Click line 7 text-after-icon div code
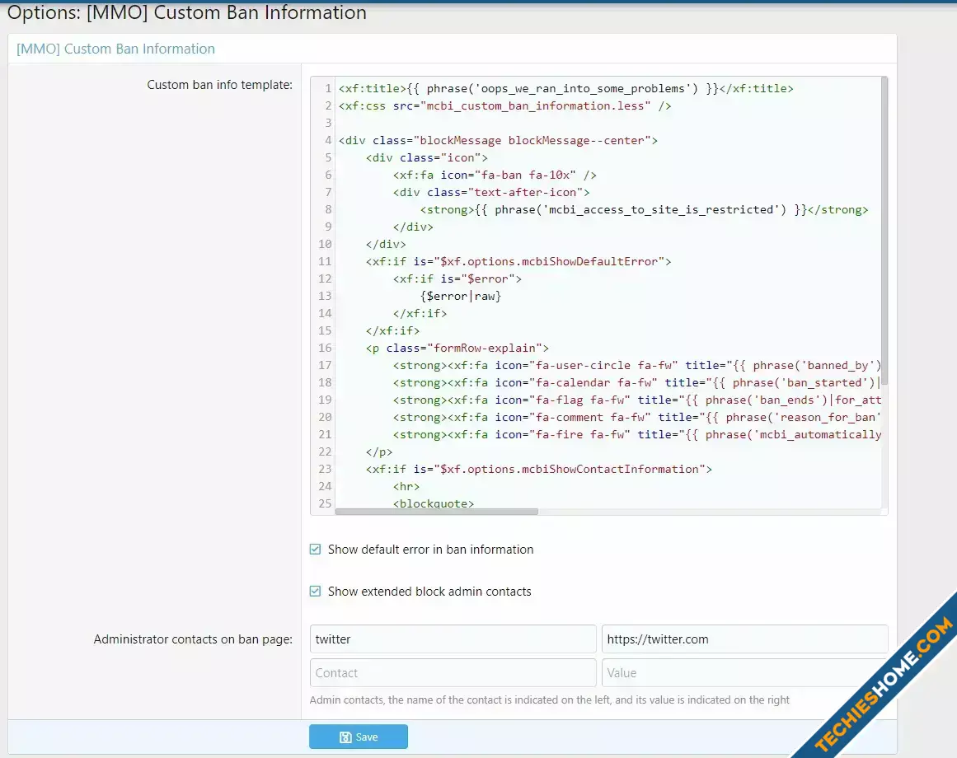This screenshot has height=758, width=957. coord(491,192)
